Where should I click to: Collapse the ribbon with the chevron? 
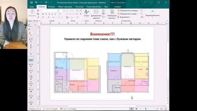[167, 21]
